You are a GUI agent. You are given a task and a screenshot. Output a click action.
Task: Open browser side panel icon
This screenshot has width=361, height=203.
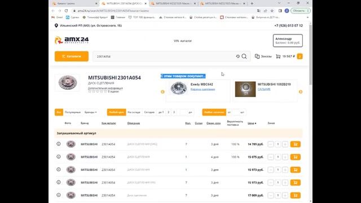(x=280, y=11)
